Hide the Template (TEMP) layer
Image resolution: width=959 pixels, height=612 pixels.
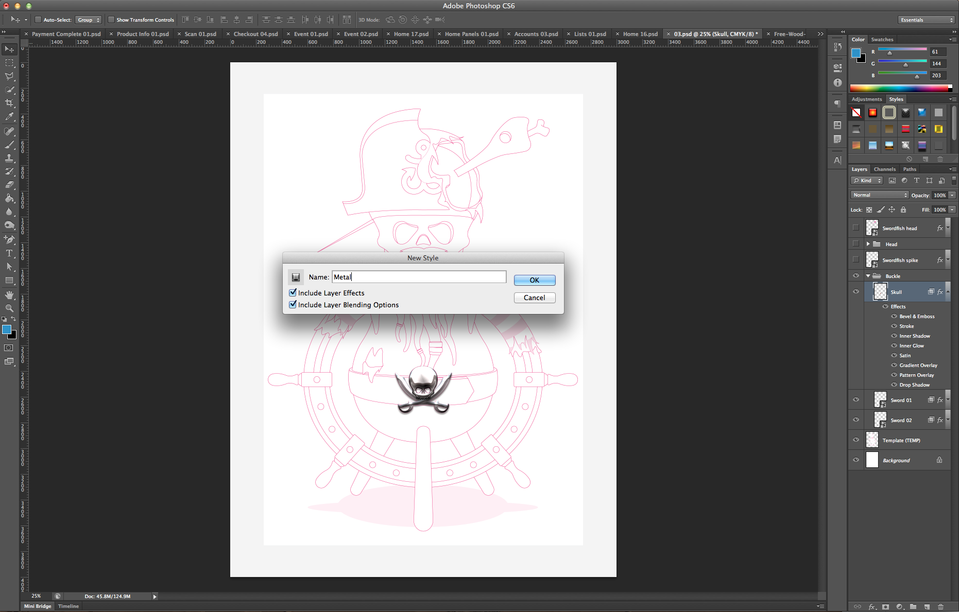pos(856,440)
